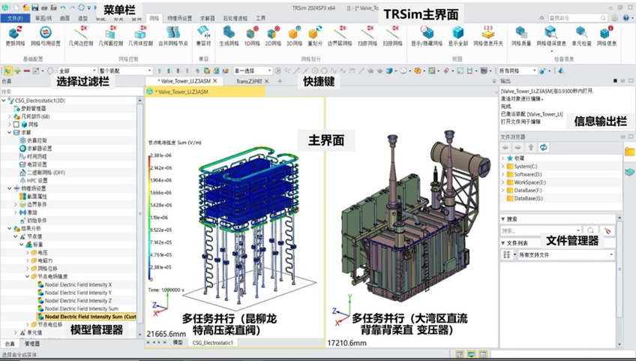Select Nodal Electric Field Intensity X result
Viewport: 636px width, 361px height.
pos(78,285)
